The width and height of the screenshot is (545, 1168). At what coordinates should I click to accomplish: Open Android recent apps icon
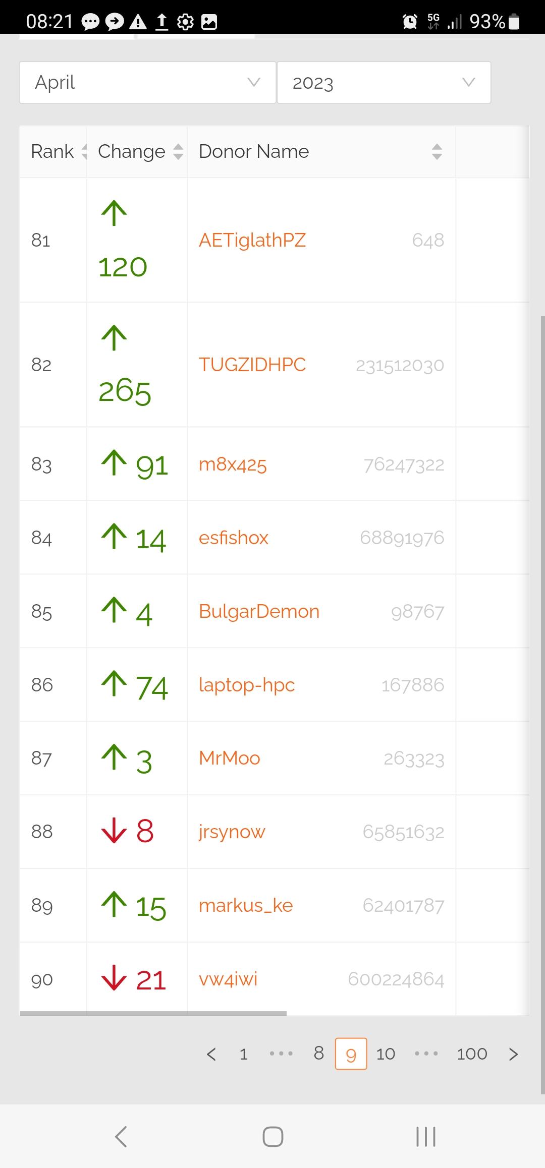pyautogui.click(x=426, y=1137)
